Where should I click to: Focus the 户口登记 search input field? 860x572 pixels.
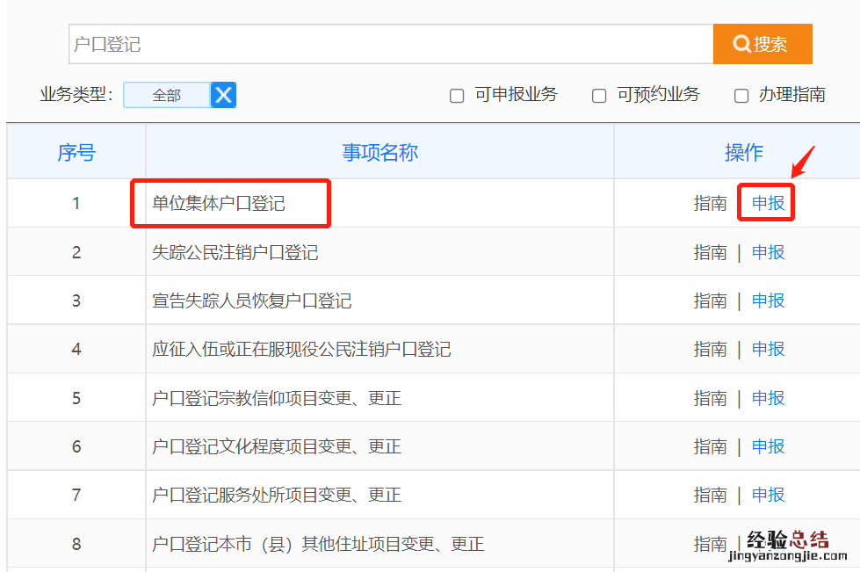coord(391,44)
